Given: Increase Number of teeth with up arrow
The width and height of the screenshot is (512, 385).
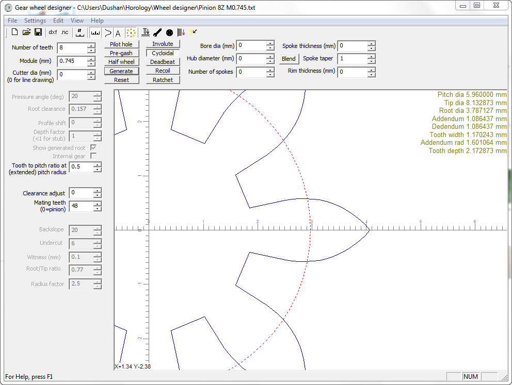Looking at the screenshot, I should coord(91,45).
